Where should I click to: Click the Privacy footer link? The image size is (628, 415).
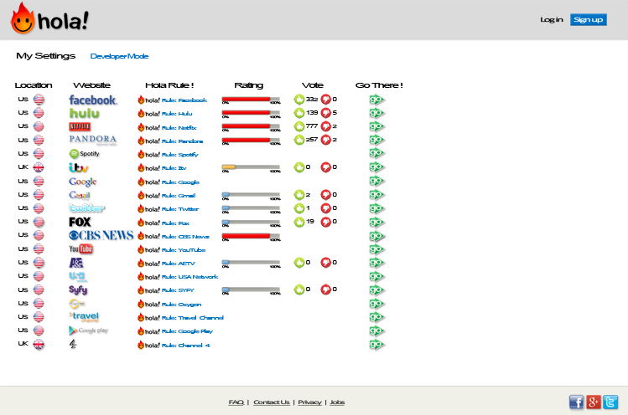[x=309, y=402]
